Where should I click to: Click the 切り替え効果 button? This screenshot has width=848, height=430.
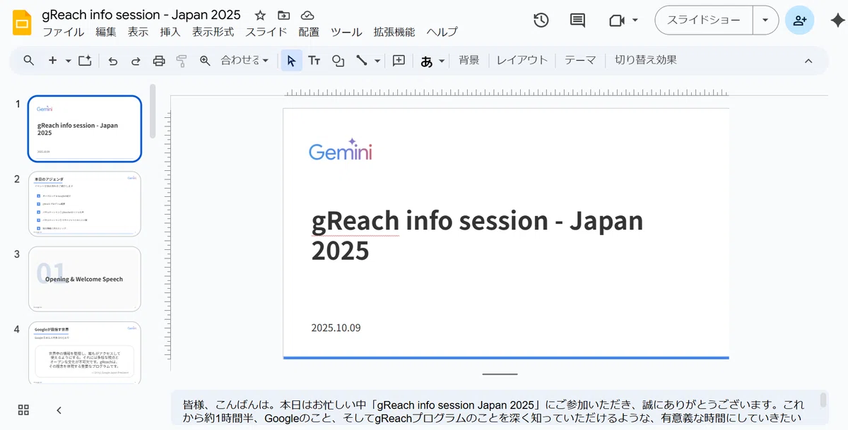pyautogui.click(x=646, y=61)
